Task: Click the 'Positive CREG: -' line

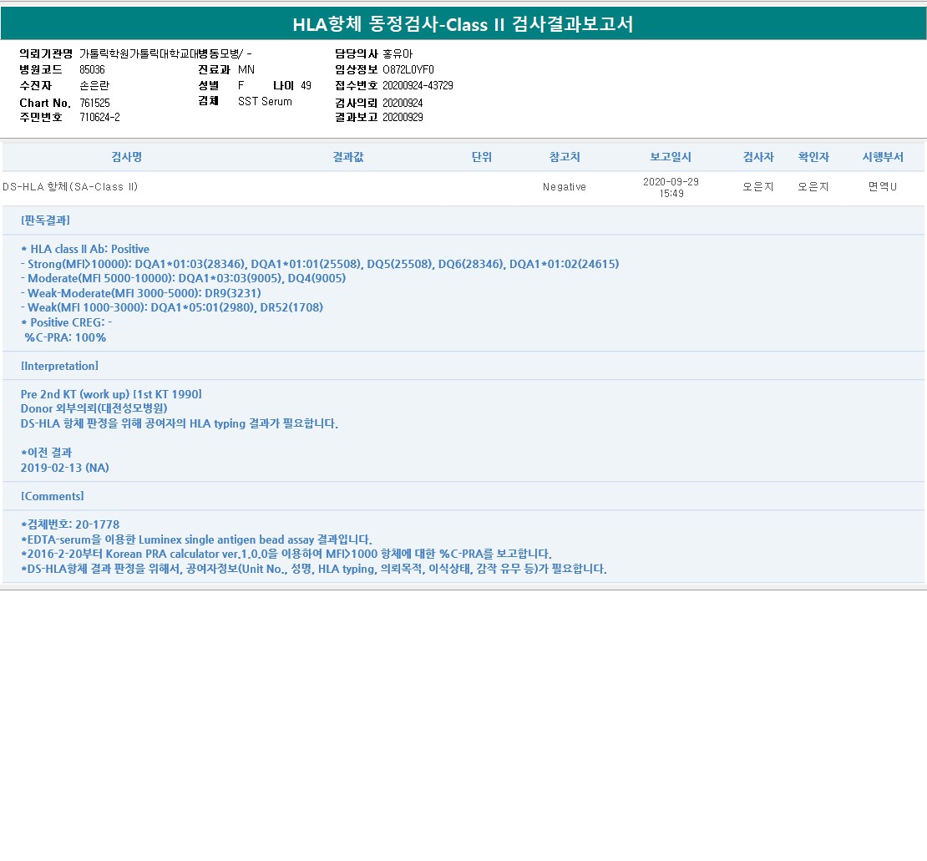Action: click(x=66, y=322)
